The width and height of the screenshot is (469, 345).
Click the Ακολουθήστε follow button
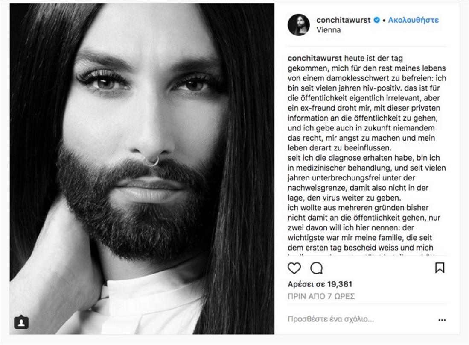pyautogui.click(x=413, y=20)
